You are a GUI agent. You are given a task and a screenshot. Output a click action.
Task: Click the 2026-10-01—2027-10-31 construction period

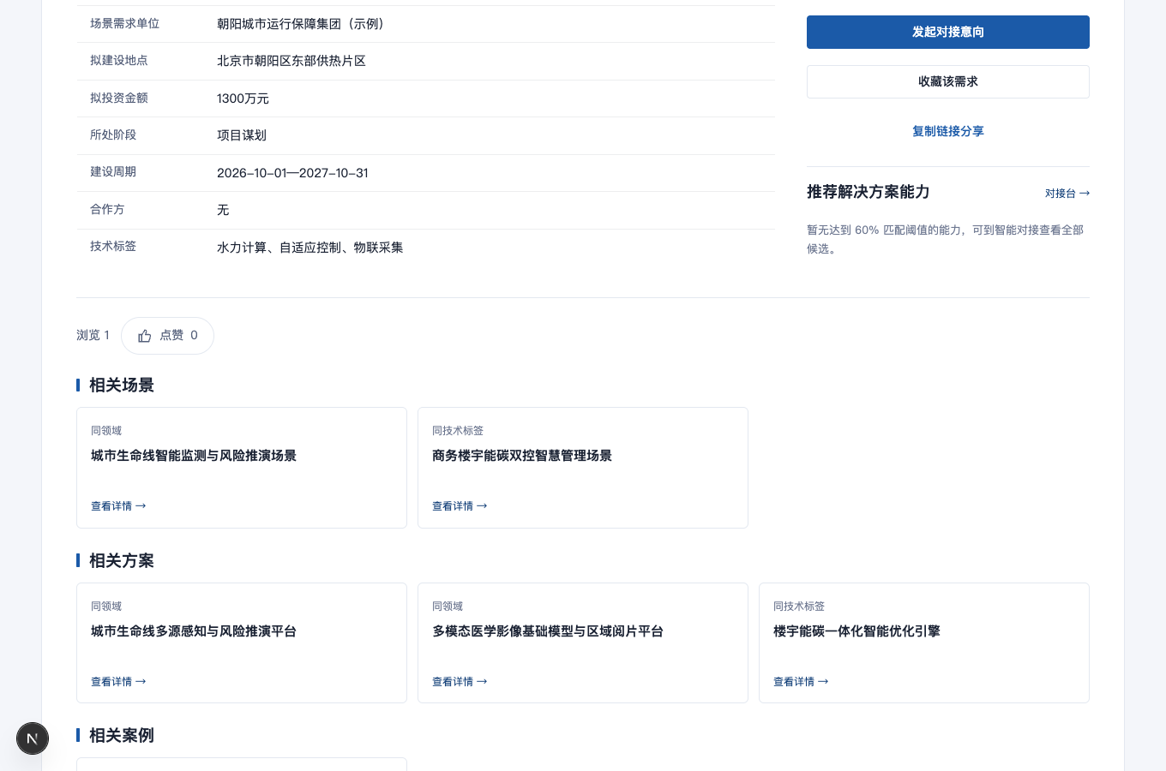coord(292,173)
